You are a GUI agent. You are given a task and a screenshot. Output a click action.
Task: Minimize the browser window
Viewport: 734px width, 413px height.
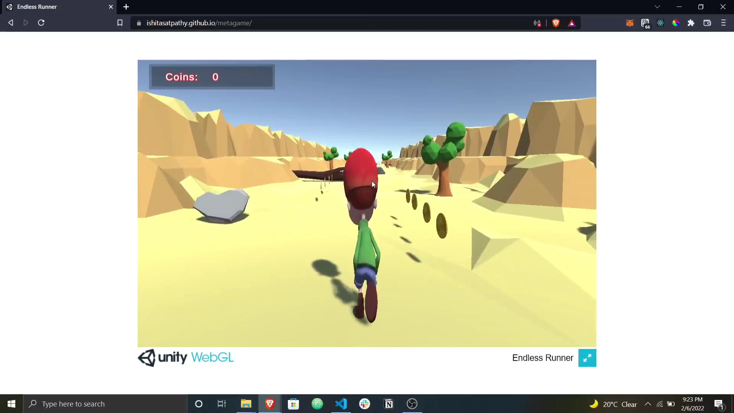pyautogui.click(x=679, y=7)
